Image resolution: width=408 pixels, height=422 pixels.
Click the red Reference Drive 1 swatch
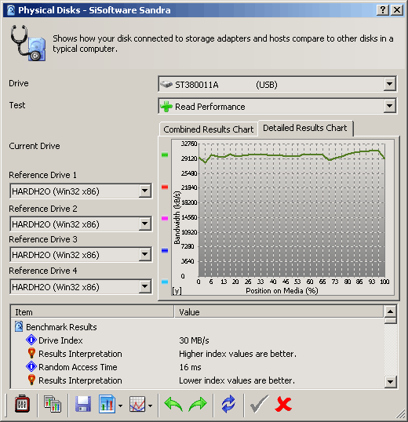click(165, 187)
